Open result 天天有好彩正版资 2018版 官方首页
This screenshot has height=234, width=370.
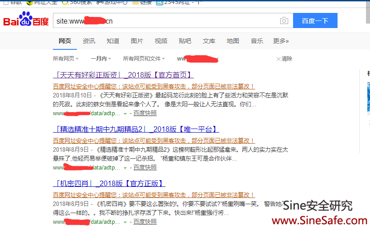click(123, 75)
